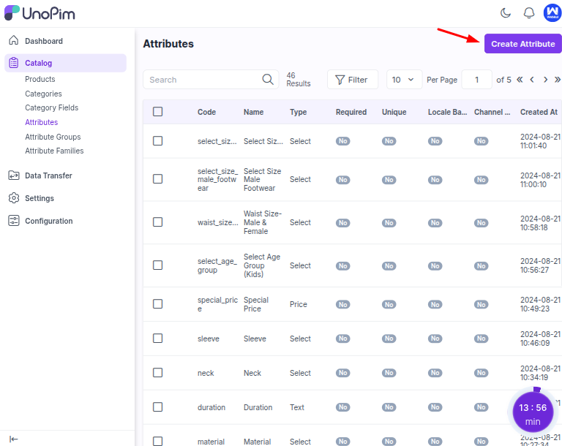Open the Data Transfer menu item
Viewport: 562px width, 446px height.
pos(48,175)
